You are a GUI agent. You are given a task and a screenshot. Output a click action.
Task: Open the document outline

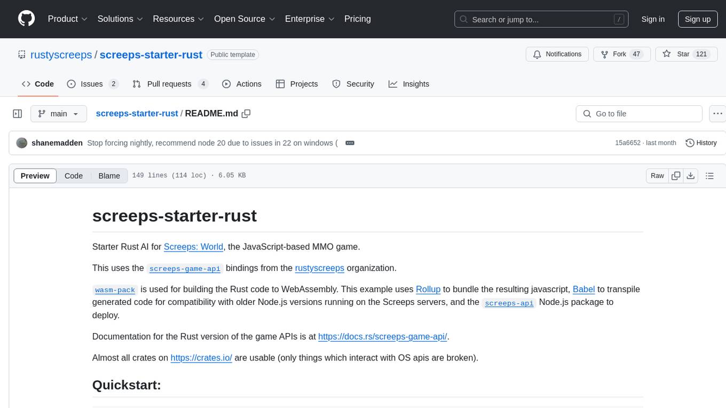coord(709,176)
